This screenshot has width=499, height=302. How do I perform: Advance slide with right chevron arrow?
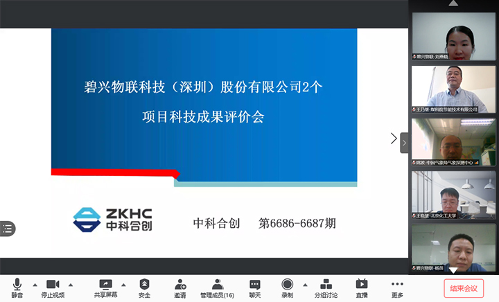tap(394, 139)
